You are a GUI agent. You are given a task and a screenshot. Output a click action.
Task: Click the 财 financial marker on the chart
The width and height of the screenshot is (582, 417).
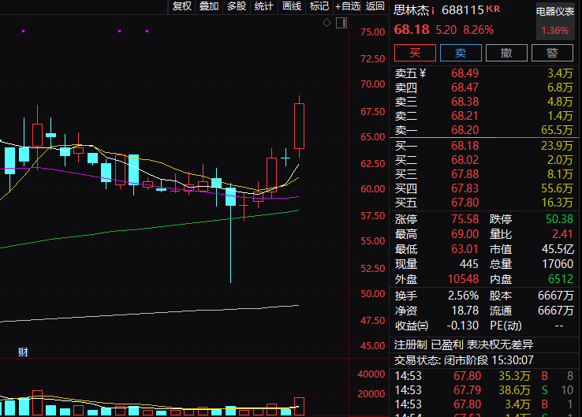point(23,352)
